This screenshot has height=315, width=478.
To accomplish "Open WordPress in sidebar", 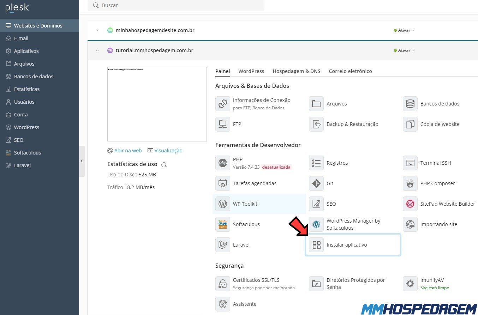I will click(x=40, y=127).
